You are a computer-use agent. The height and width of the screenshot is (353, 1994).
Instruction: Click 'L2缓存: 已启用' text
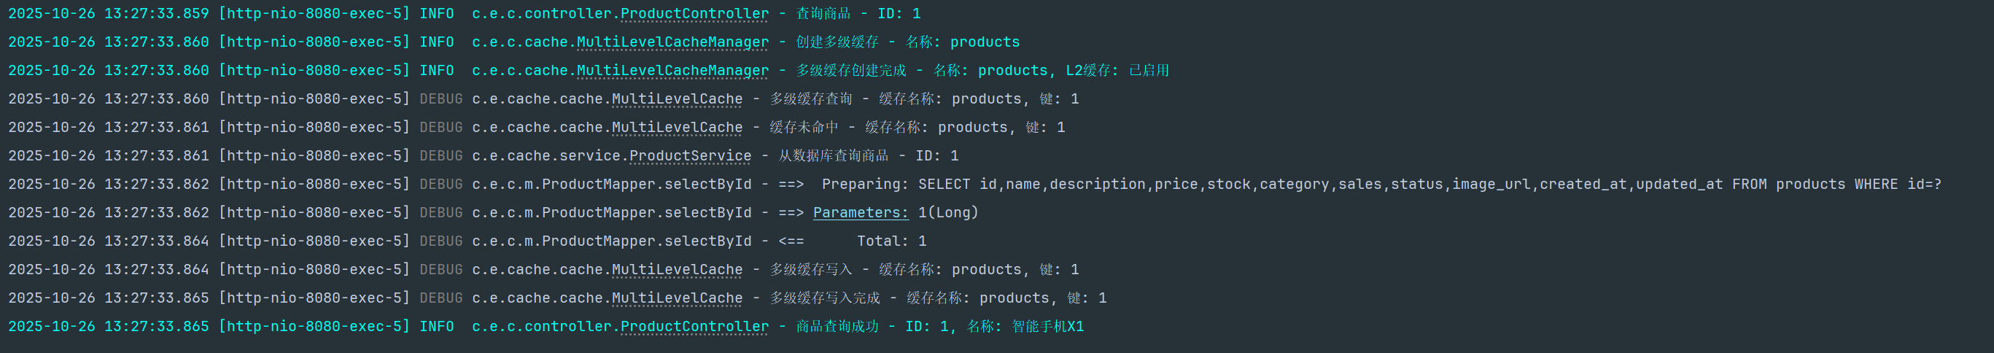(x=1117, y=71)
